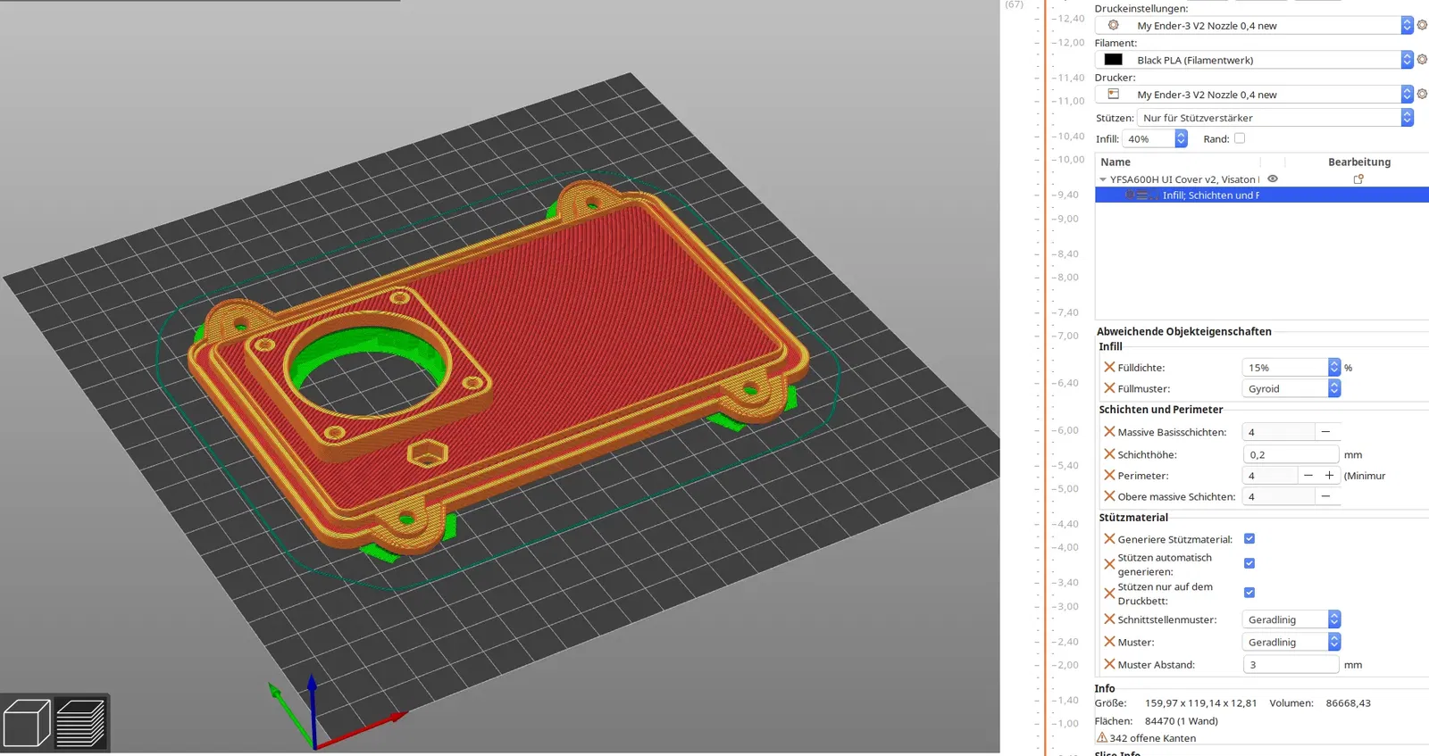Click the Perimeter number field
This screenshot has width=1429, height=756.
[x=1270, y=476]
